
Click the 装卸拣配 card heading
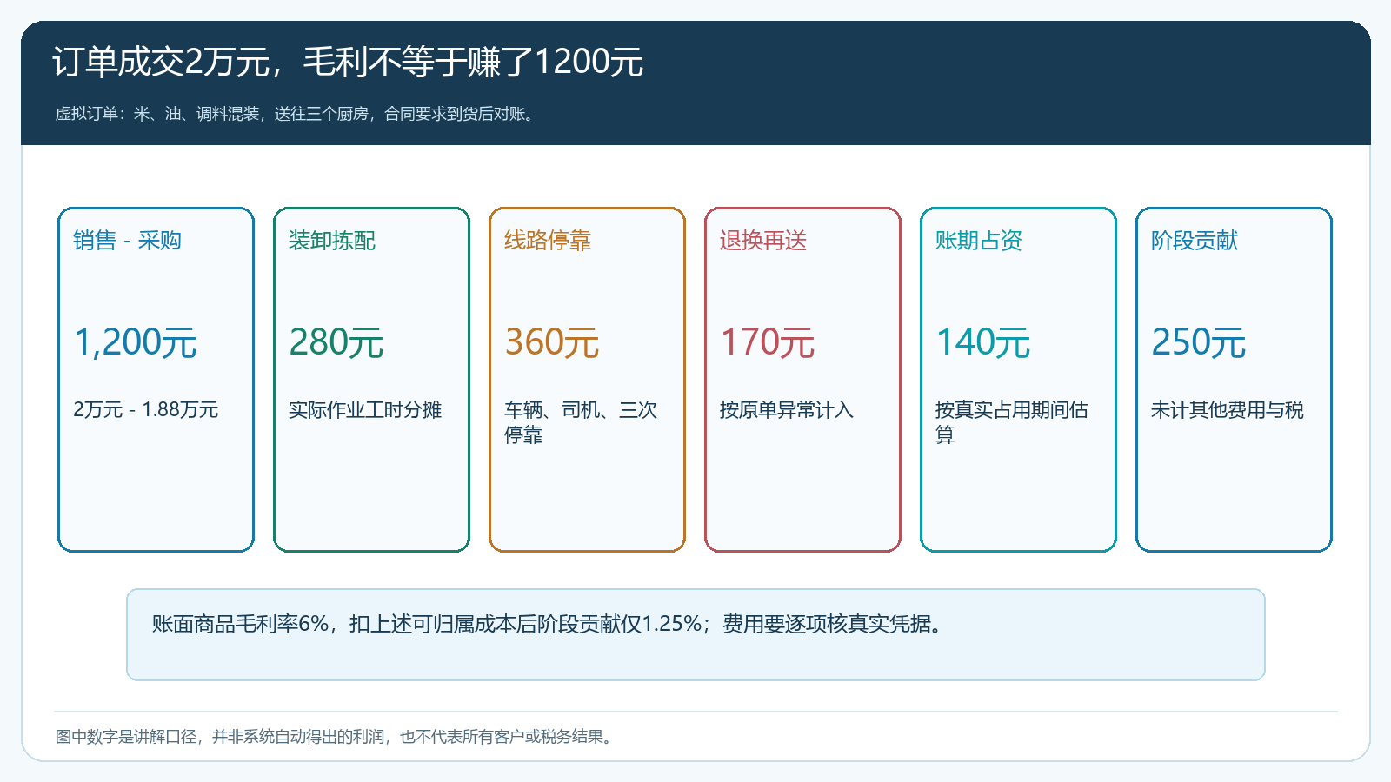click(332, 241)
